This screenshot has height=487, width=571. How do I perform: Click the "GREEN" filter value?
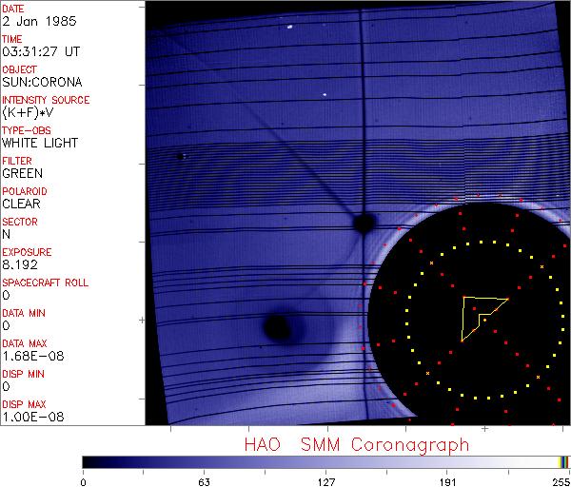tap(22, 174)
